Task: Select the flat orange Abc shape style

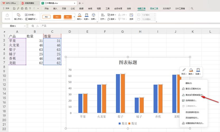Action: [57, 17]
